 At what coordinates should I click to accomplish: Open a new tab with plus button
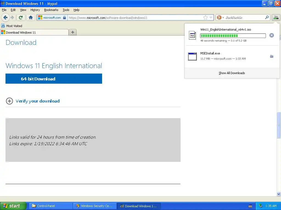(x=72, y=32)
